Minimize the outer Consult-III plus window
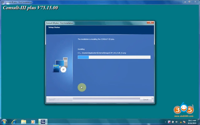The width and height of the screenshot is (200, 125). point(185,2)
